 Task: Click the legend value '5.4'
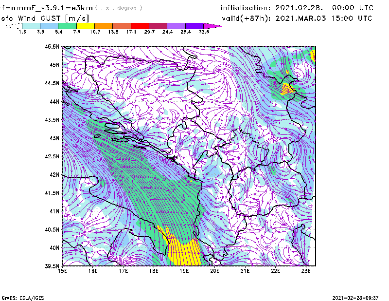coord(58,32)
